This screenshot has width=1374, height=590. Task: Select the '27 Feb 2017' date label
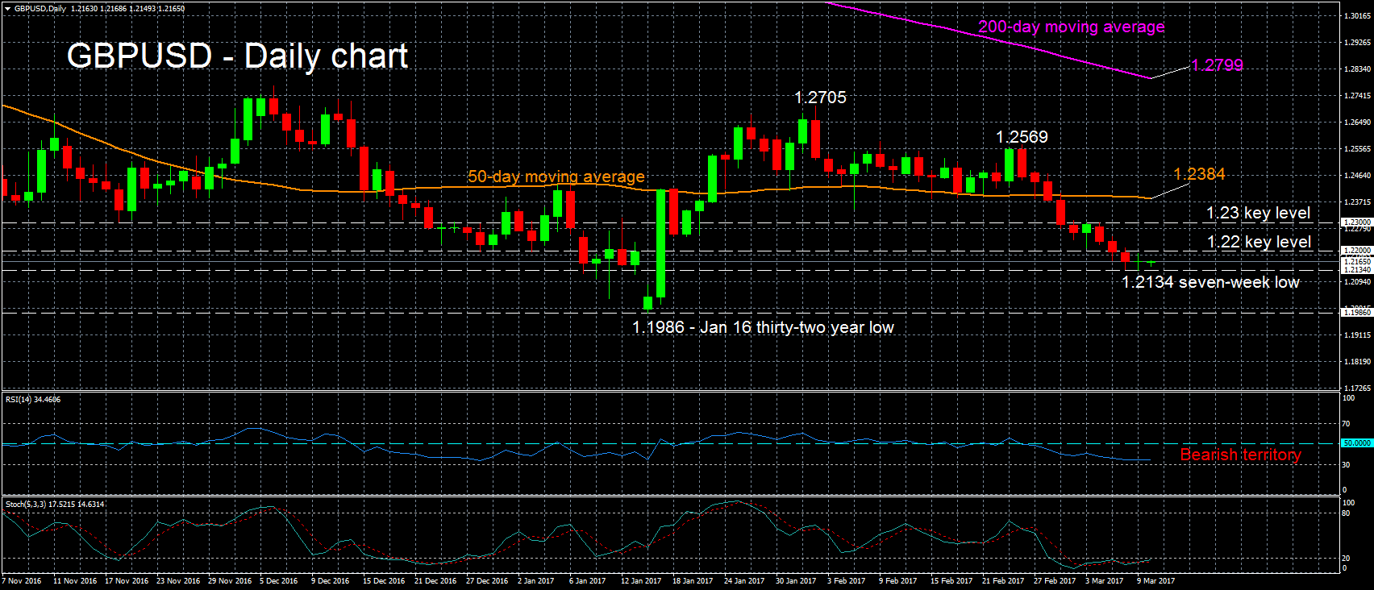[x=1055, y=581]
